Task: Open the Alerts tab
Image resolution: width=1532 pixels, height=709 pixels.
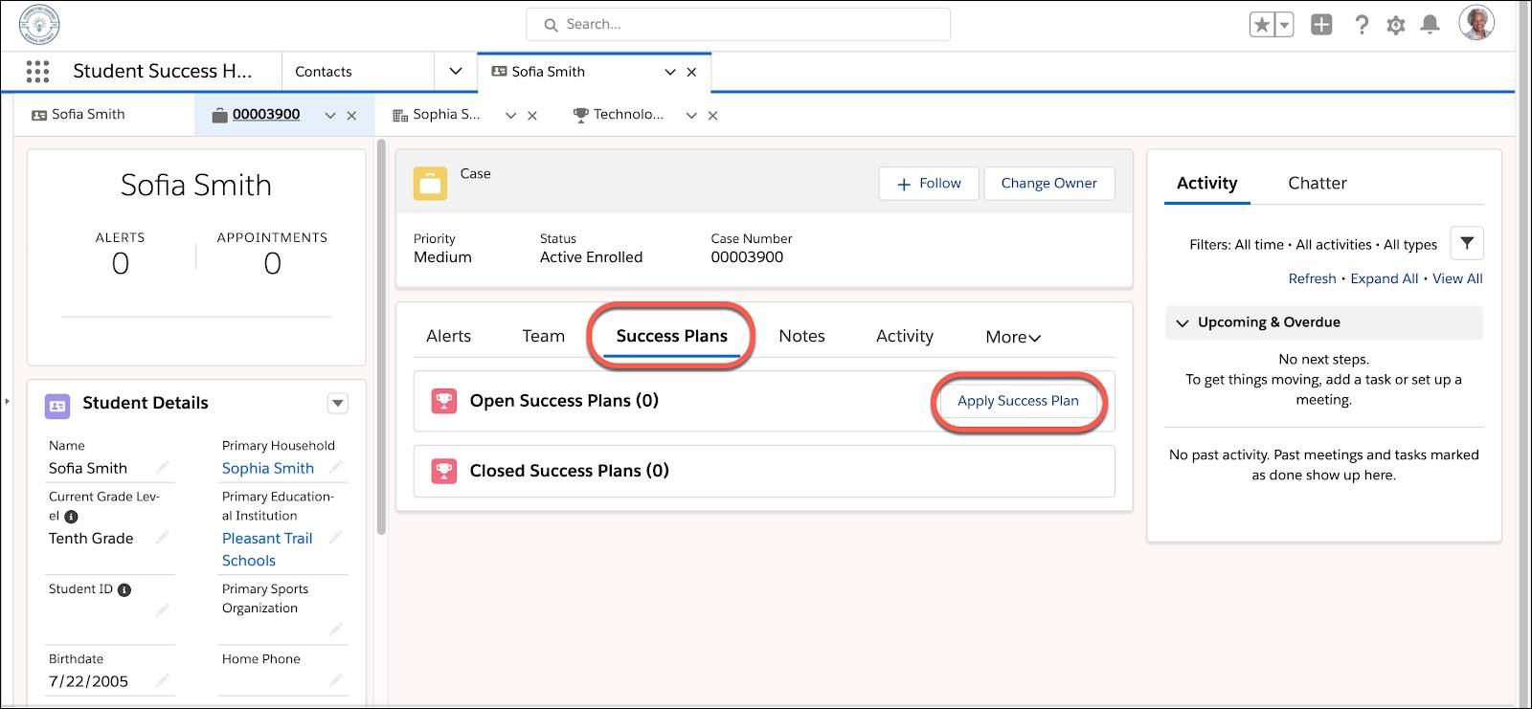Action: [x=448, y=337]
